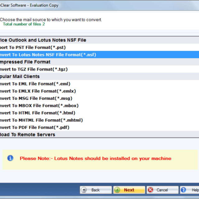Pick MSG File Format (*.msg) option
The width and height of the screenshot is (199, 199).
[99, 98]
